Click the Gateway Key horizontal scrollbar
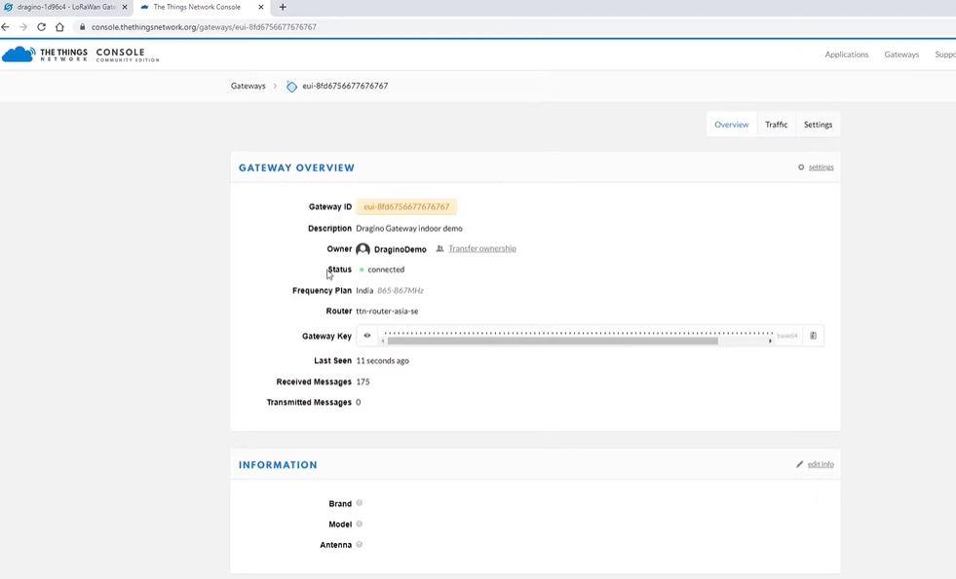Image resolution: width=956 pixels, height=579 pixels. pyautogui.click(x=553, y=341)
